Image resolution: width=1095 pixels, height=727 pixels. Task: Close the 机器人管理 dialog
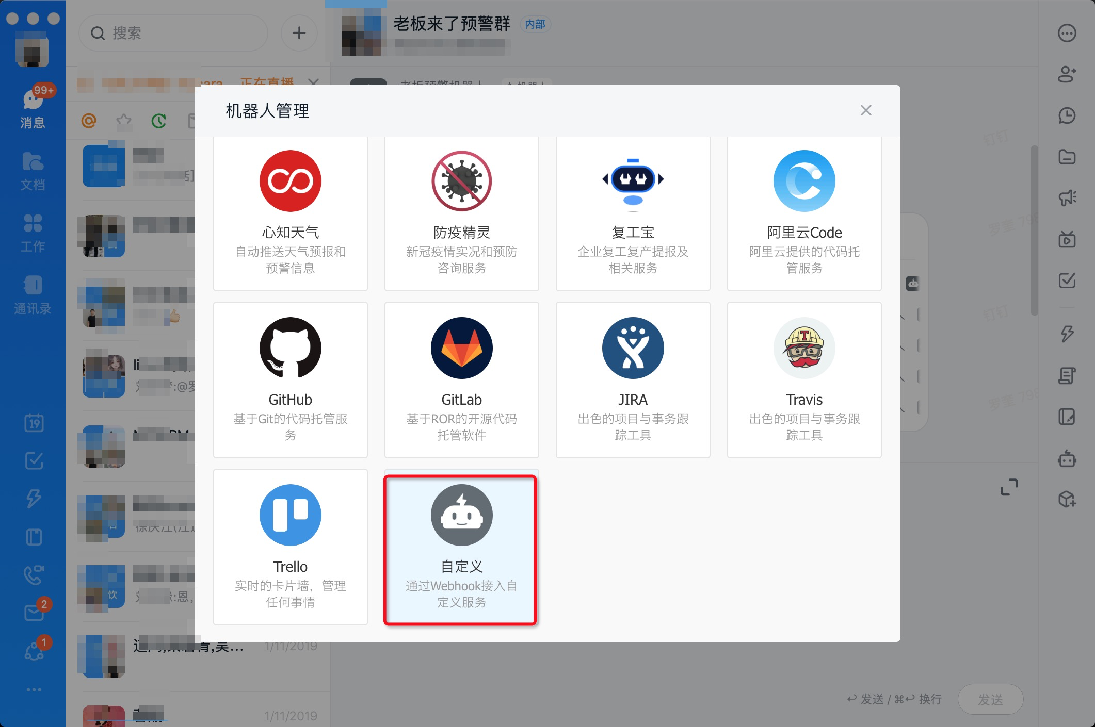point(866,110)
